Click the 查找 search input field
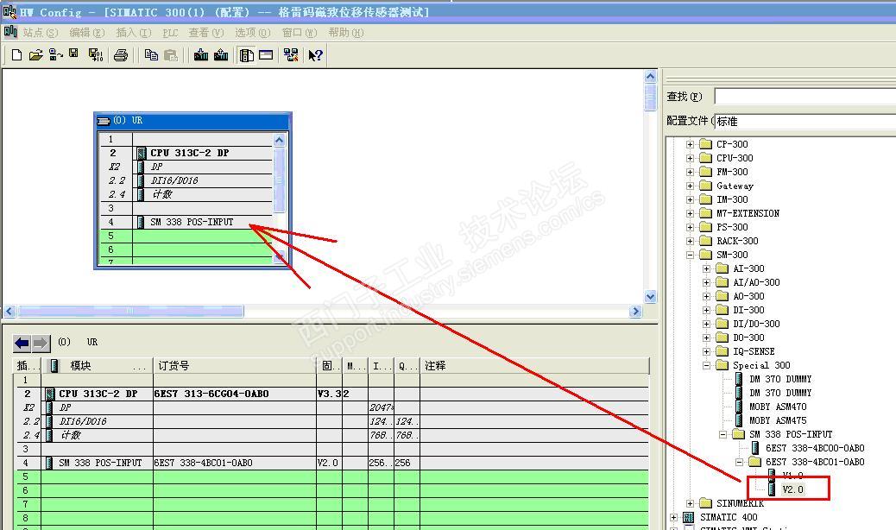 coord(805,96)
